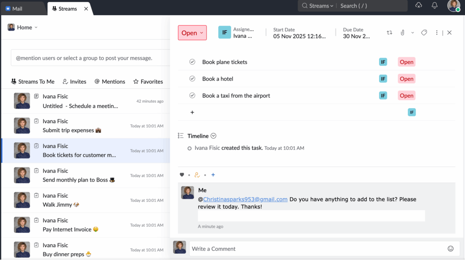This screenshot has height=260, width=465.
Task: Click the blue plus reaction icon
Action: pyautogui.click(x=213, y=175)
